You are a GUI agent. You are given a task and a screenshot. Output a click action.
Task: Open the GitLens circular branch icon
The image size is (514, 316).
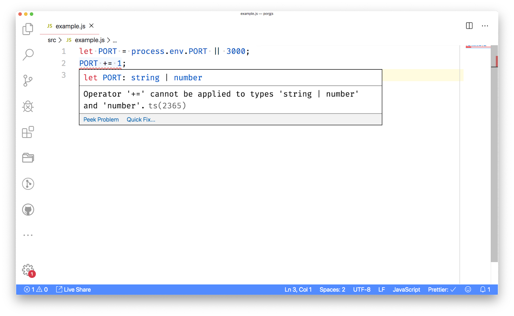click(x=28, y=184)
